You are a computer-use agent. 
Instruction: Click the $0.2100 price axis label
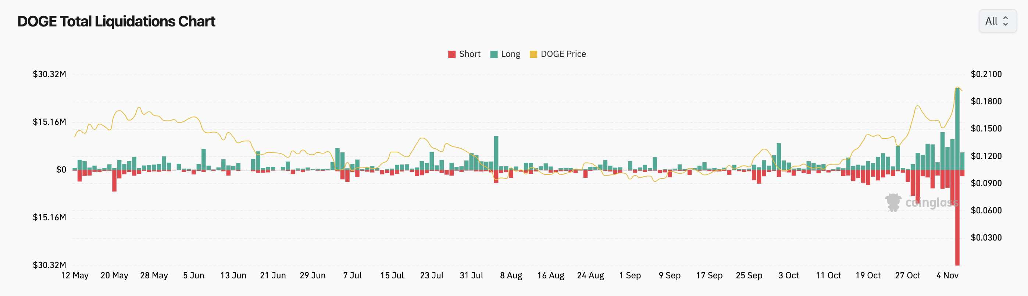tap(986, 75)
